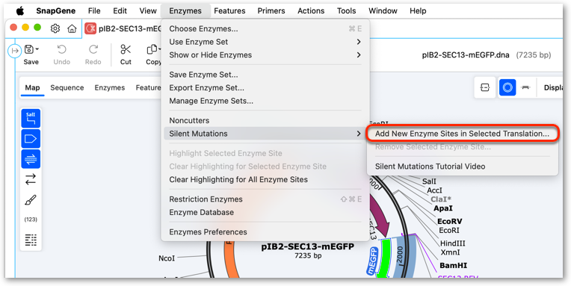Image resolution: width=571 pixels, height=286 pixels.
Task: Select the Noncutters menu item
Action: [x=265, y=120]
